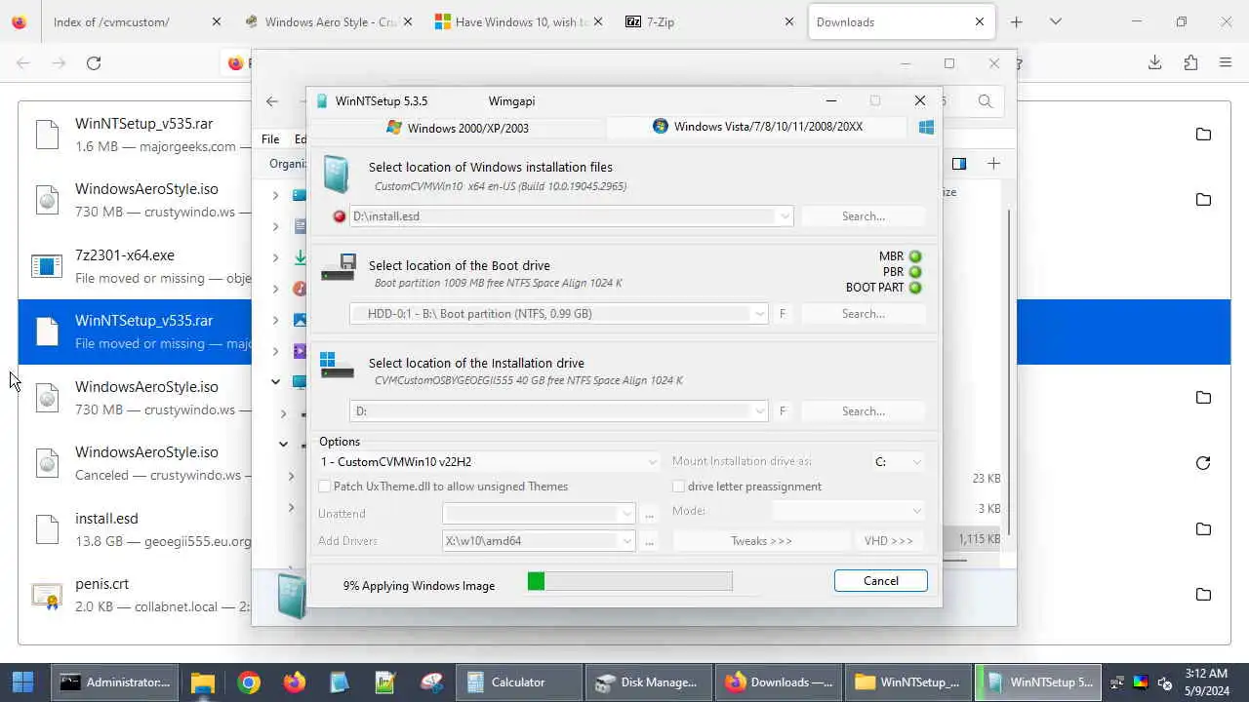The image size is (1249, 702).
Task: Close the Windows Aero Style browser tab
Action: click(x=407, y=21)
